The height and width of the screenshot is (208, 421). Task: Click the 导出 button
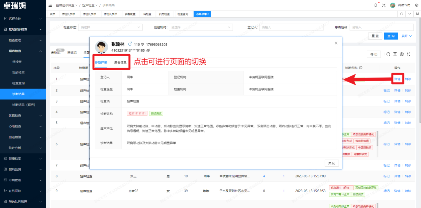pos(373,54)
